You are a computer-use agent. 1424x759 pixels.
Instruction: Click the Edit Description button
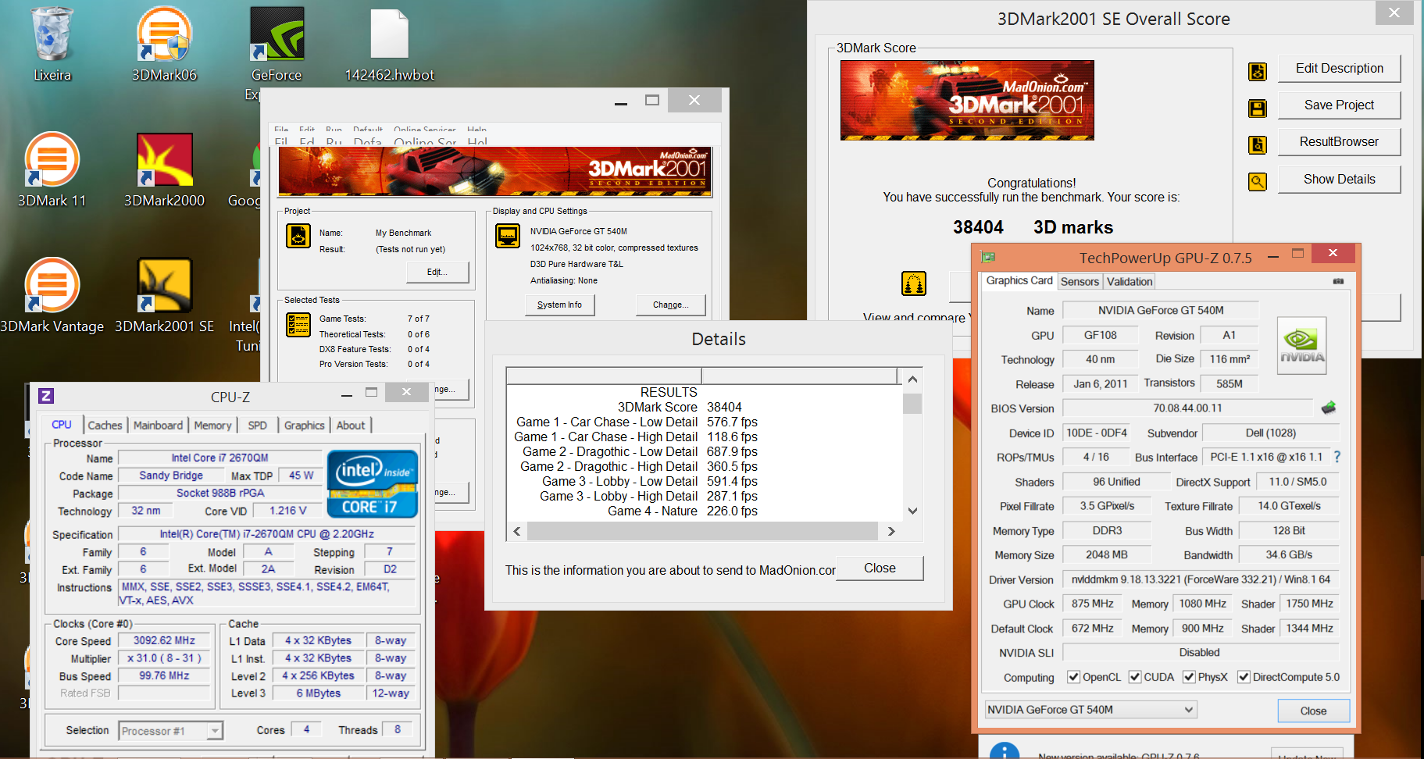1339,68
